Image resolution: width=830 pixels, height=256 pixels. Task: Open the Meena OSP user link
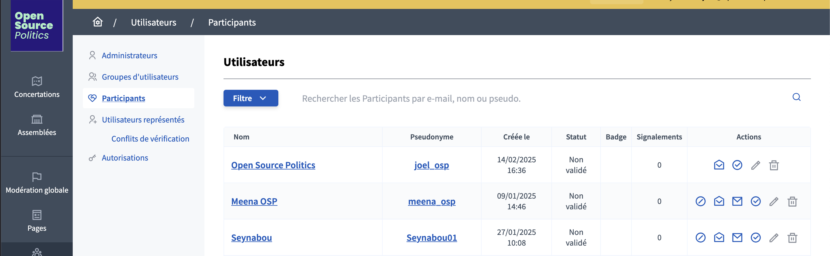point(254,201)
